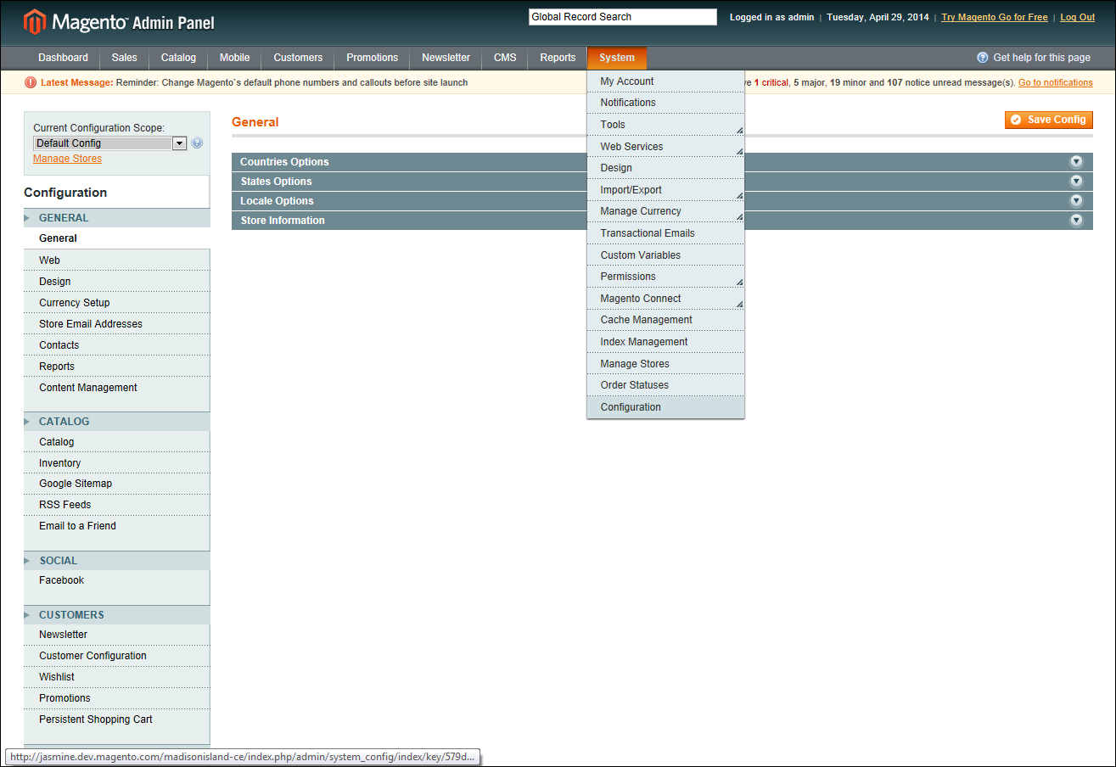Viewport: 1116px width, 767px height.
Task: Select My Account from System menu
Action: (x=665, y=81)
